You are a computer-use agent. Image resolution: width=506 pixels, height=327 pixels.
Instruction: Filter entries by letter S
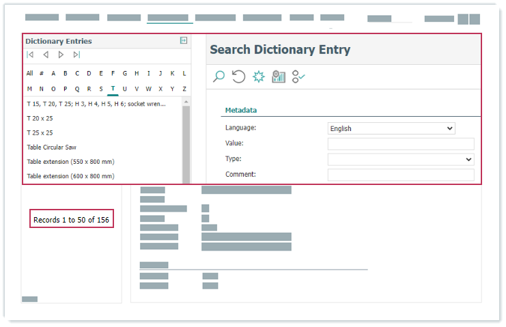pyautogui.click(x=100, y=89)
